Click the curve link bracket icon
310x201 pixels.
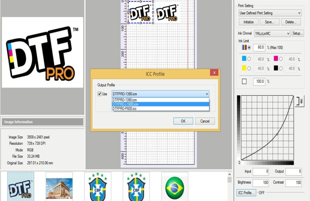[300, 101]
